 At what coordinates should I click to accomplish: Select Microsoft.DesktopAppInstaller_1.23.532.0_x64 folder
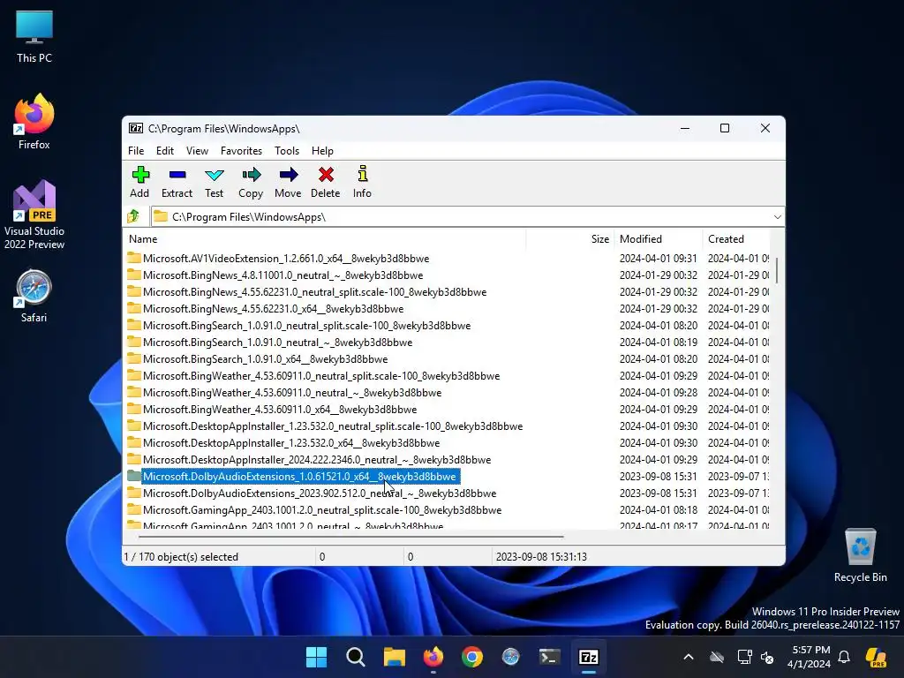pyautogui.click(x=291, y=442)
